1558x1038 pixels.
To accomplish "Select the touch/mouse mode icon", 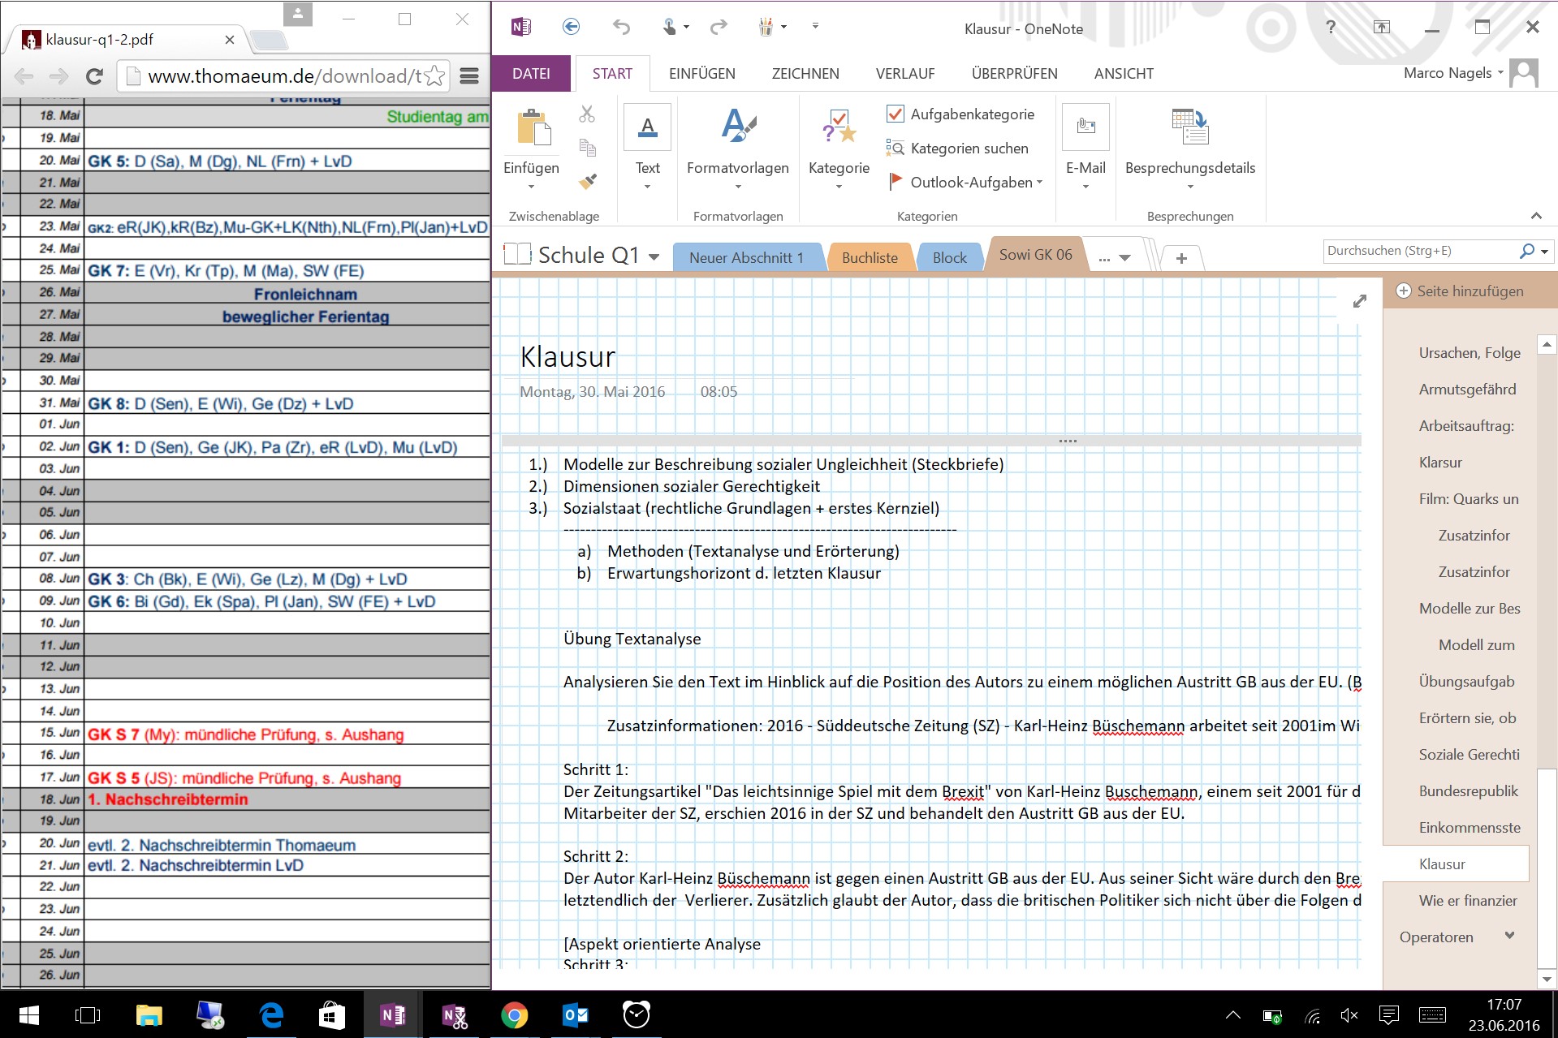I will click(669, 27).
